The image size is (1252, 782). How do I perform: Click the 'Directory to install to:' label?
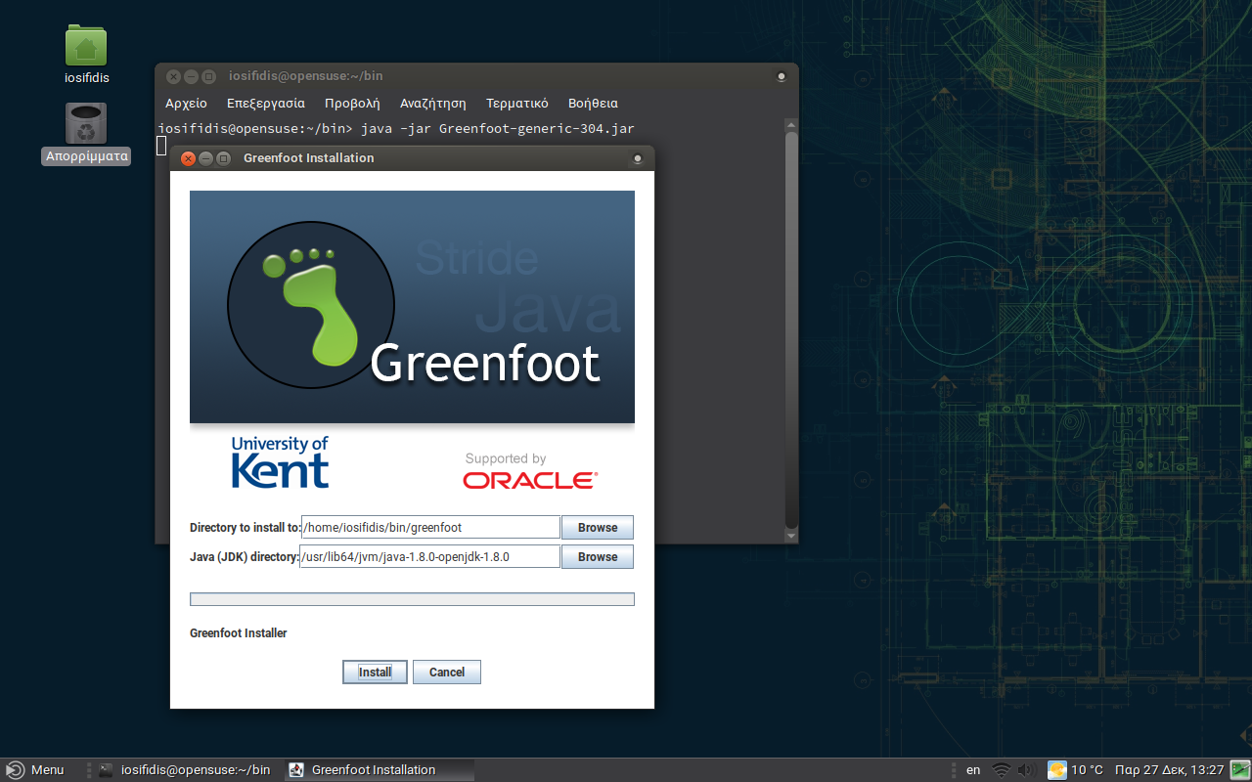click(246, 528)
